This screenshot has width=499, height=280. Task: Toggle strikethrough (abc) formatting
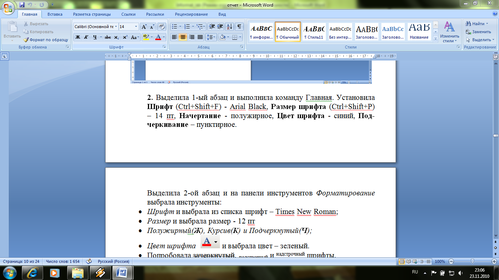[108, 37]
